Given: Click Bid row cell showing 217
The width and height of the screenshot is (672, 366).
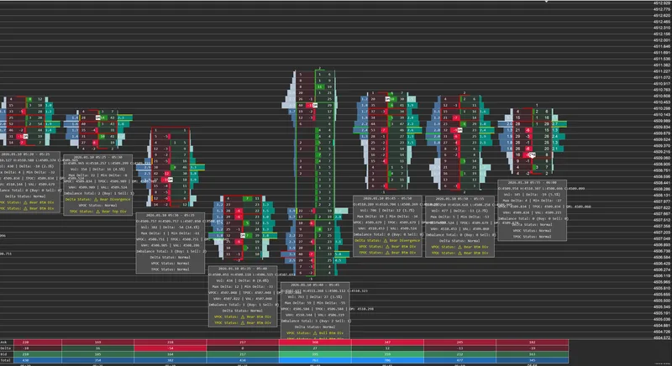Looking at the screenshot, I should [x=243, y=354].
